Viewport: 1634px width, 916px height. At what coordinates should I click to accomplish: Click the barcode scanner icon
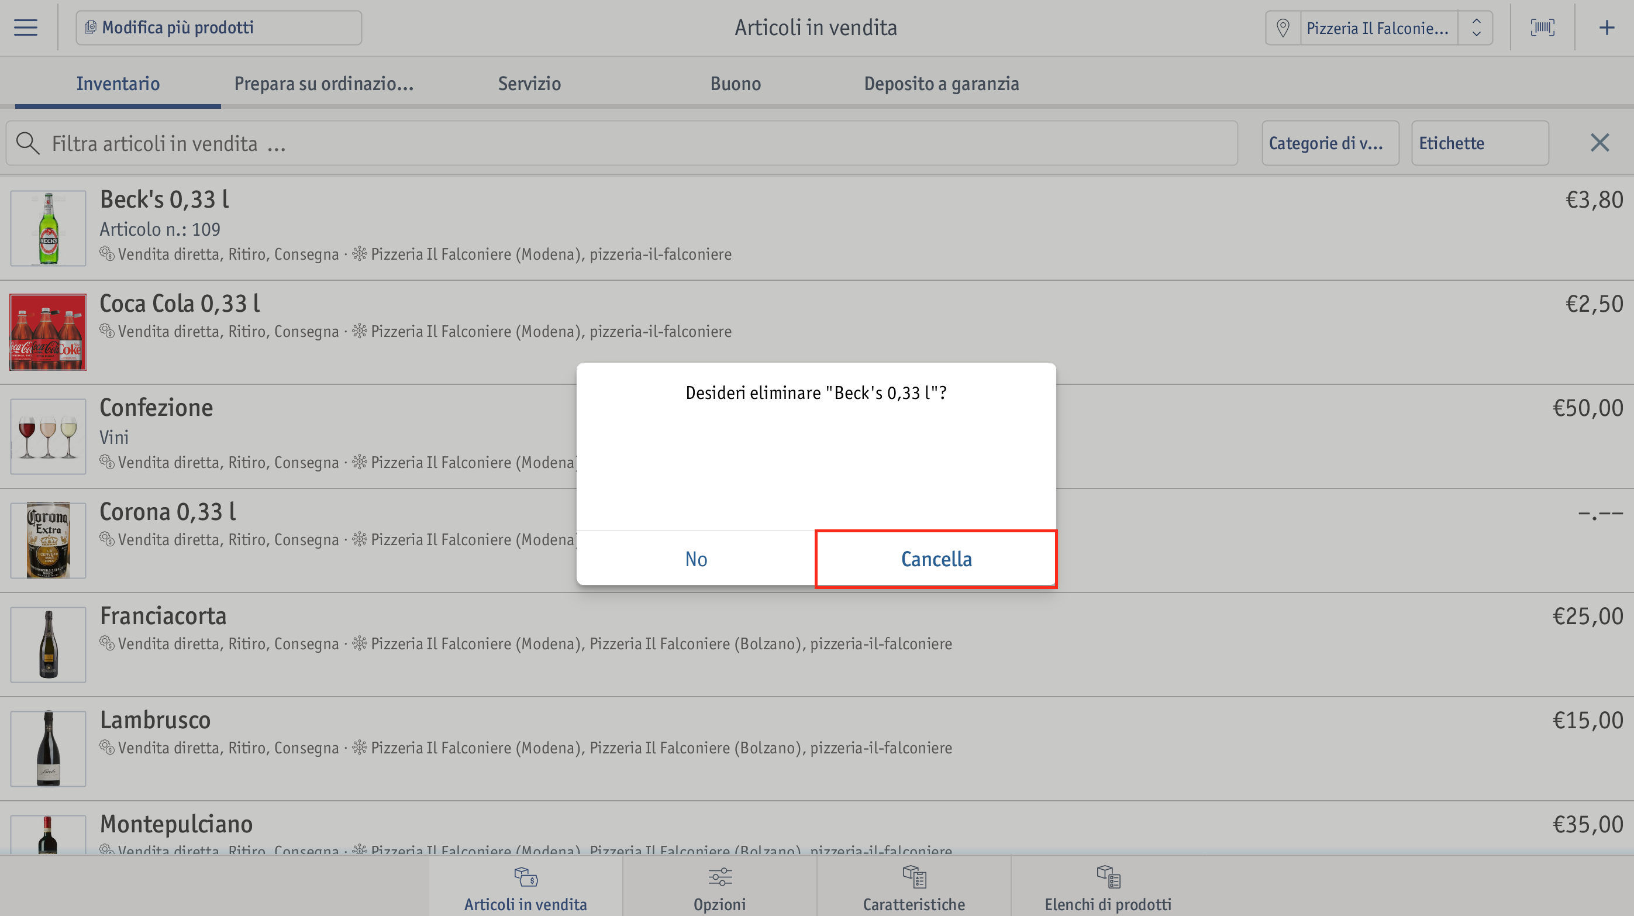point(1543,27)
